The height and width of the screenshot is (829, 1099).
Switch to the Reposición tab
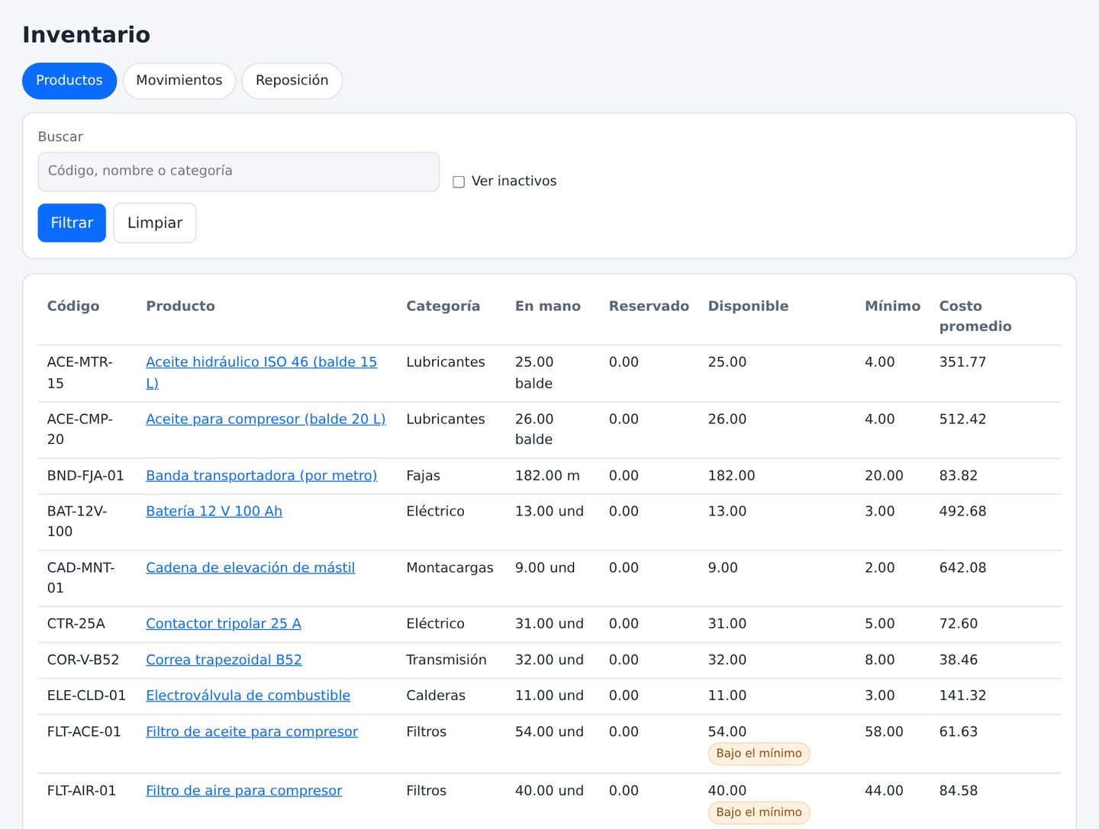(x=292, y=81)
